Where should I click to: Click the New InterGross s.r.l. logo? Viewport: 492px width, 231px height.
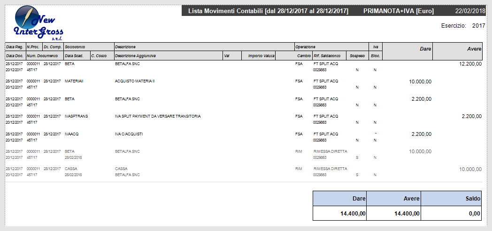click(x=38, y=23)
